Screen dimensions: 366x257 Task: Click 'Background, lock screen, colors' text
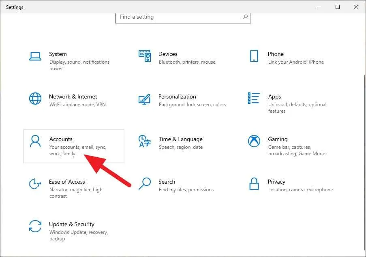[192, 104]
